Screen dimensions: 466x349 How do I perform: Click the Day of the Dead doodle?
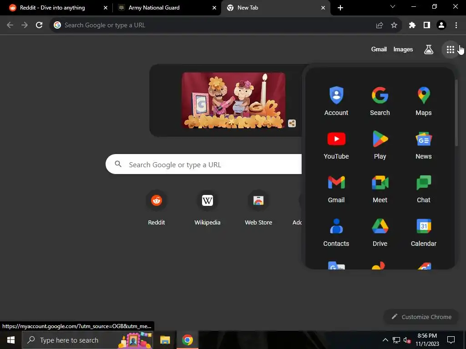coord(233,100)
